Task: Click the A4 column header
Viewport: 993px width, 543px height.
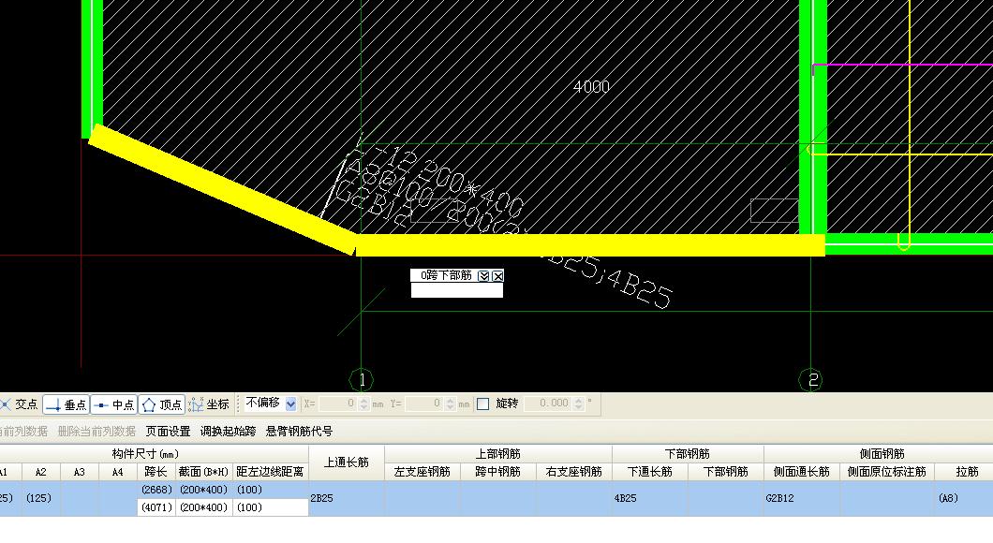Action: tap(117, 472)
